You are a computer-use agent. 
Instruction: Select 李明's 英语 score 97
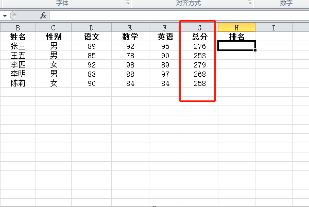coord(165,74)
